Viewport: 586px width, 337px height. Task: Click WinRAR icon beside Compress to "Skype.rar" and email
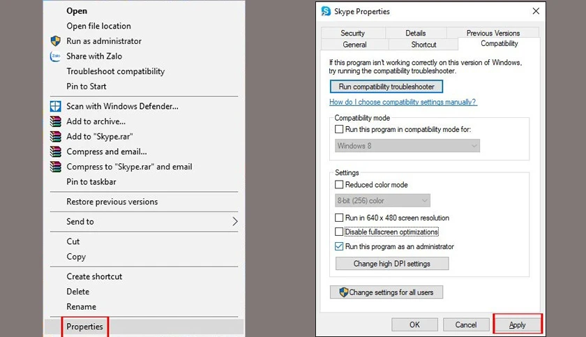coord(55,167)
